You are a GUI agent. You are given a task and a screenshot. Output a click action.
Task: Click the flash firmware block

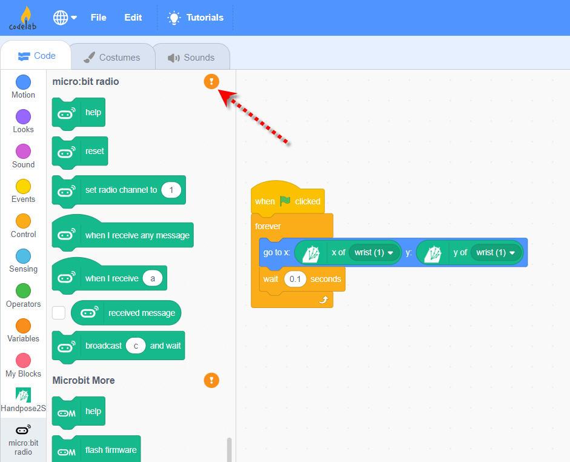coord(96,449)
